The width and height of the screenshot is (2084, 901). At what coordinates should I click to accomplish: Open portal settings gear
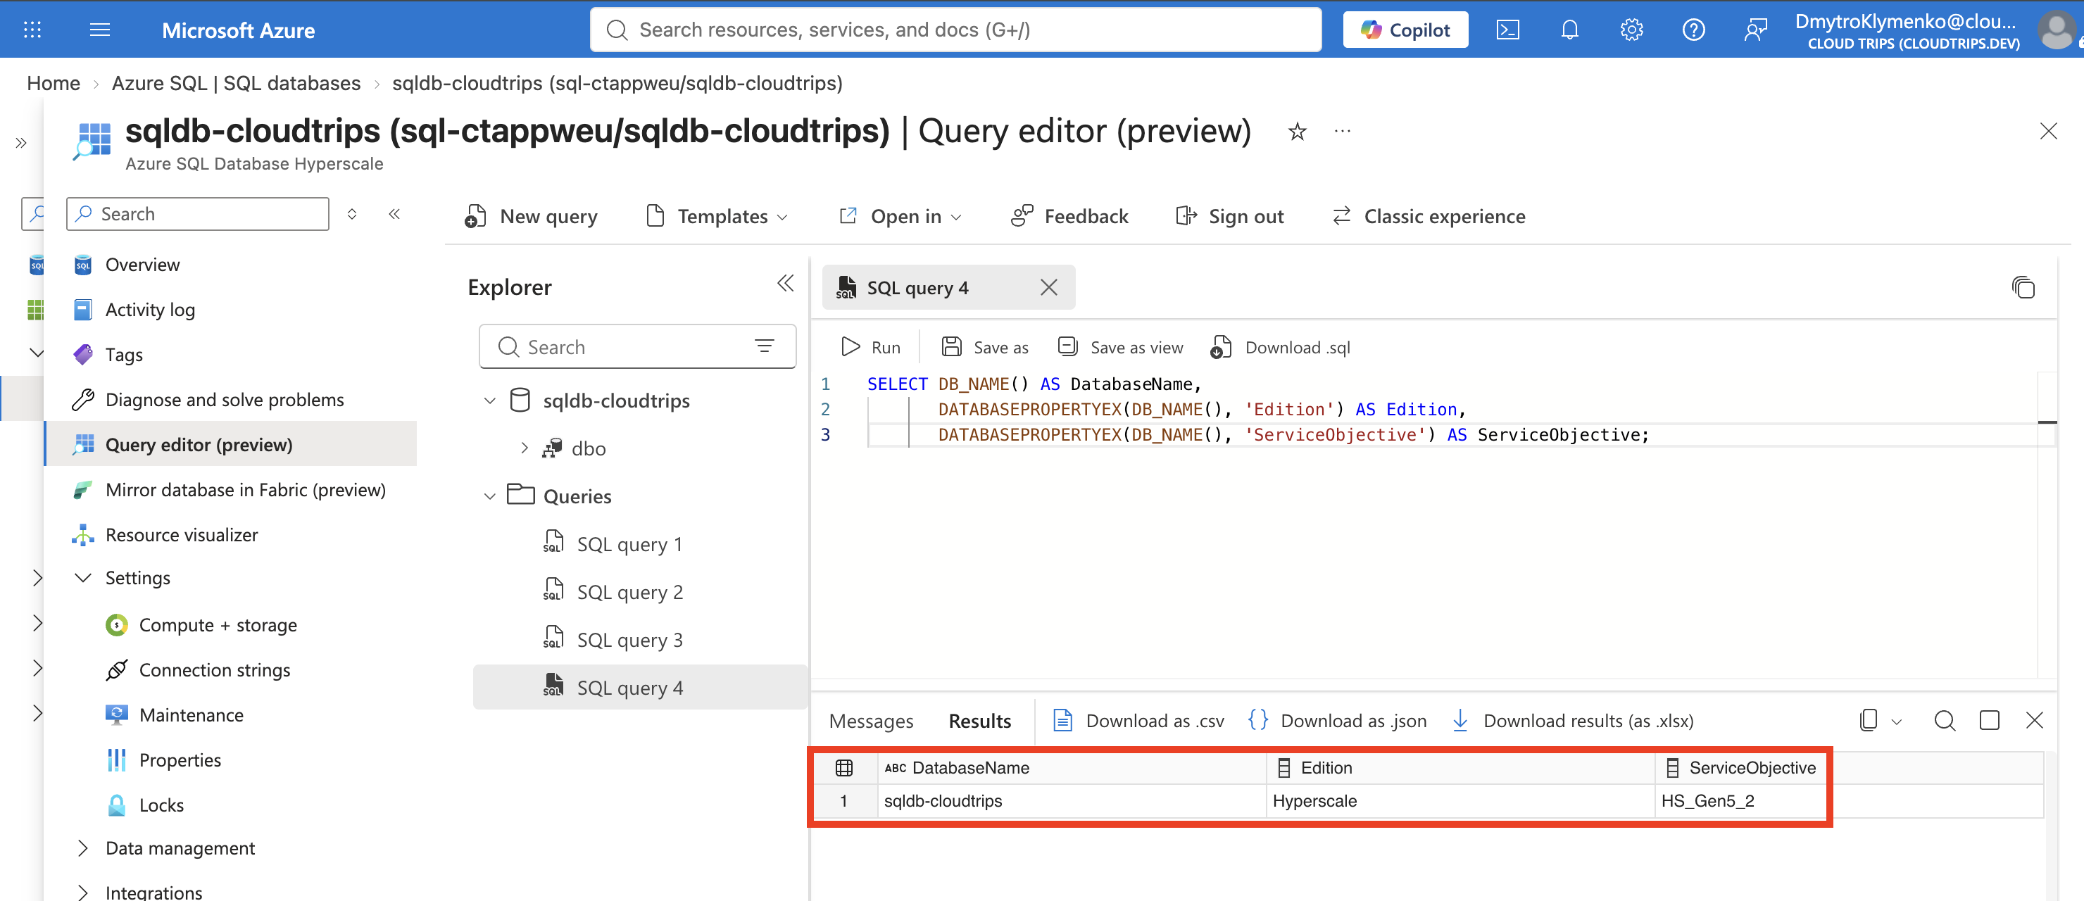(x=1631, y=30)
